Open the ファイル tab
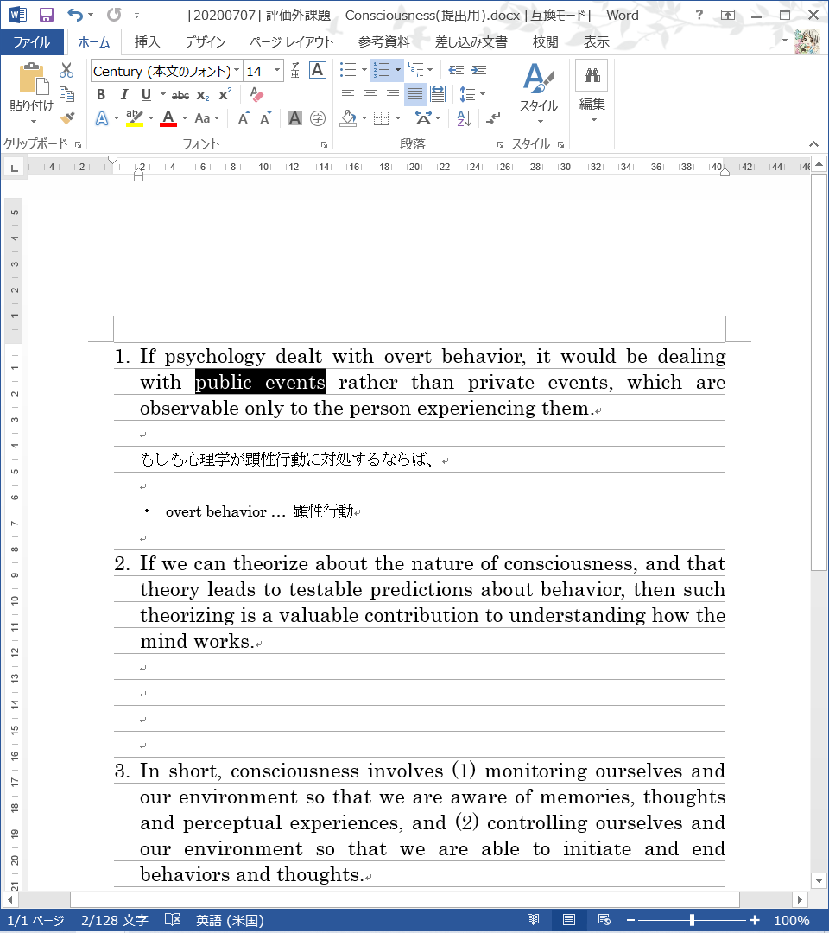This screenshot has width=829, height=933. tap(31, 41)
